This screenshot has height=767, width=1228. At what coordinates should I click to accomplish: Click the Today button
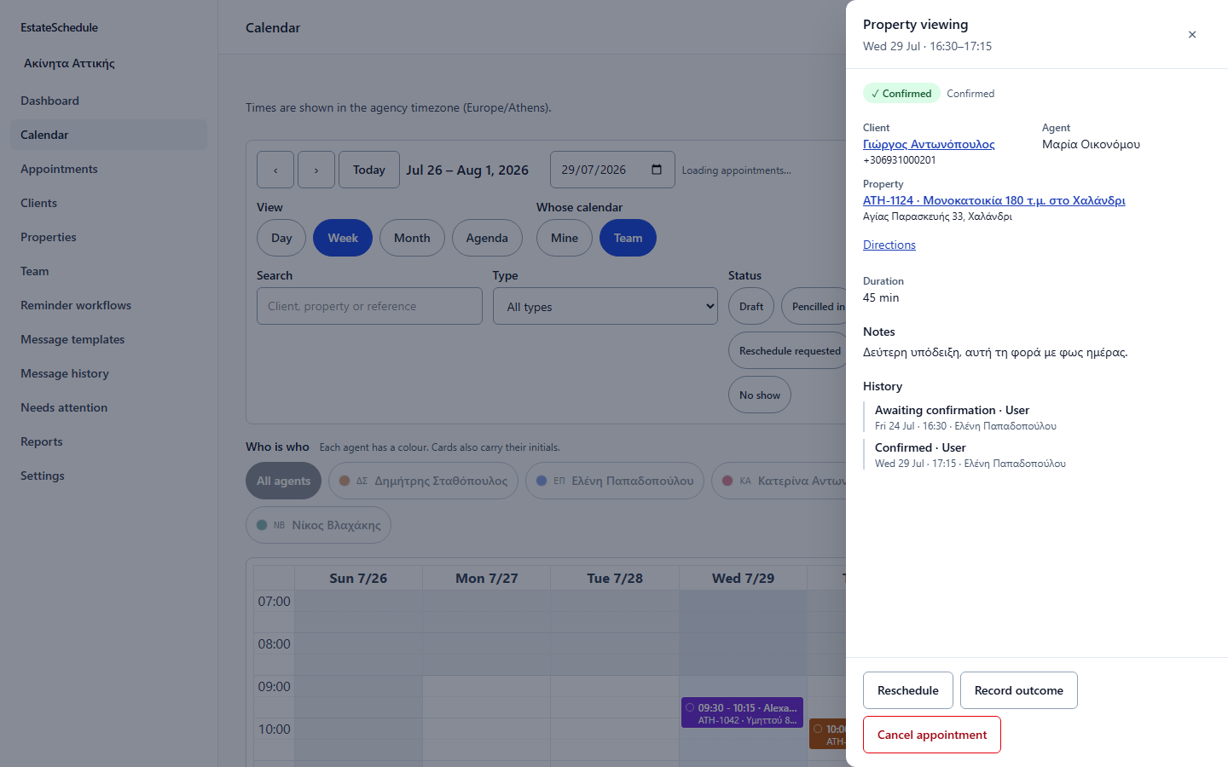369,170
